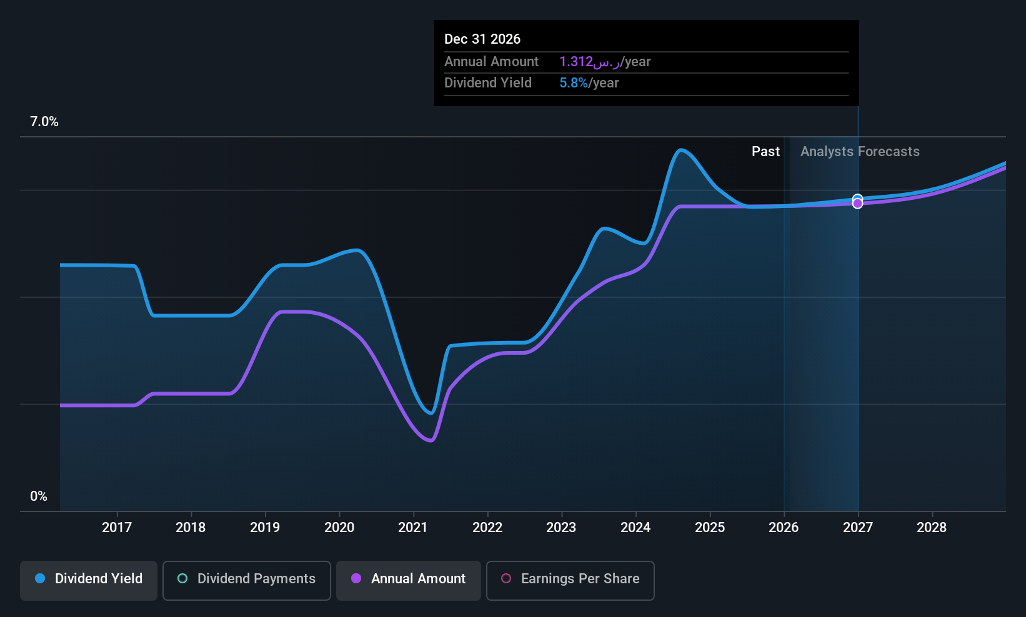Click the 7.0% y-axis label
This screenshot has height=617, width=1026.
click(44, 122)
